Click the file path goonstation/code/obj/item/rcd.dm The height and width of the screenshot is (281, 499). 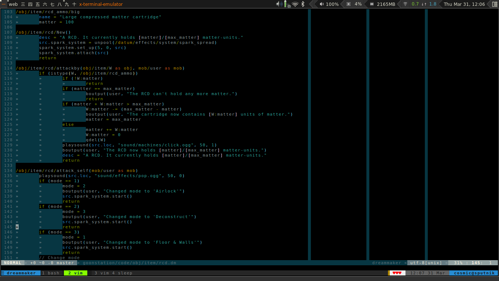pyautogui.click(x=129, y=263)
